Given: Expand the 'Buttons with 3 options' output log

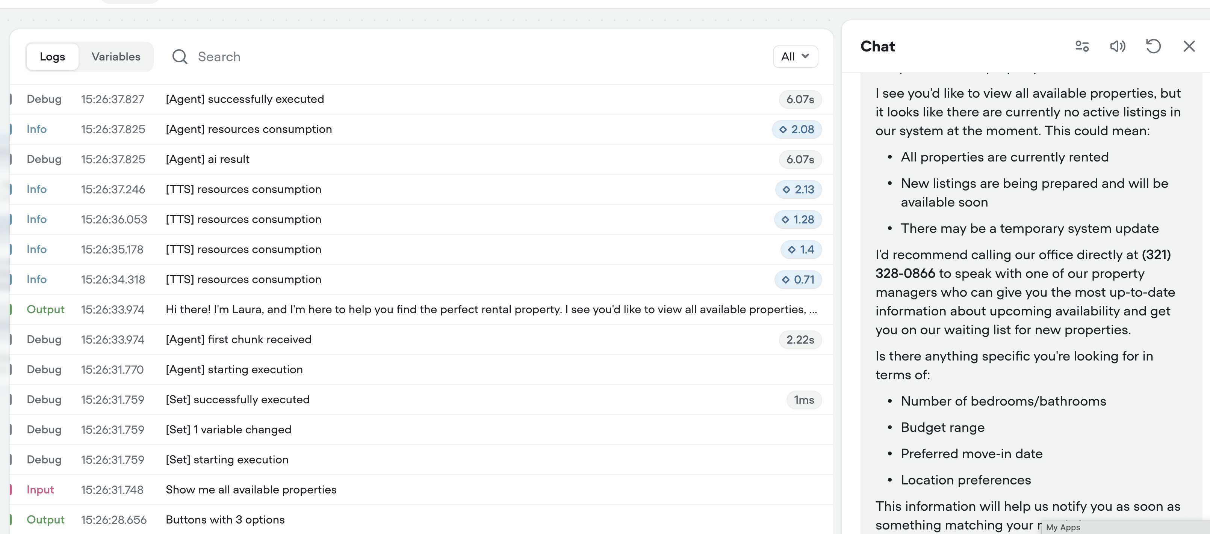Looking at the screenshot, I should 225,520.
